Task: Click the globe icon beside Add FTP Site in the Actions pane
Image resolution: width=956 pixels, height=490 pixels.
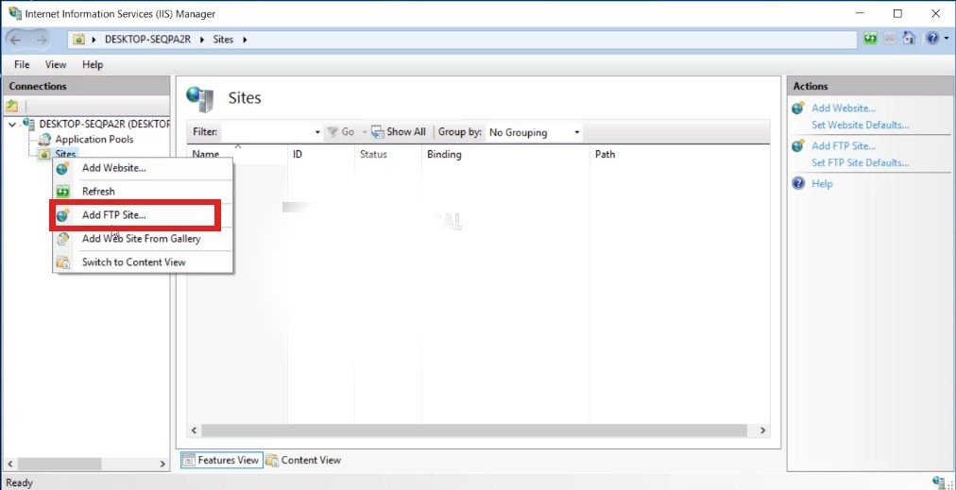Action: pyautogui.click(x=798, y=146)
